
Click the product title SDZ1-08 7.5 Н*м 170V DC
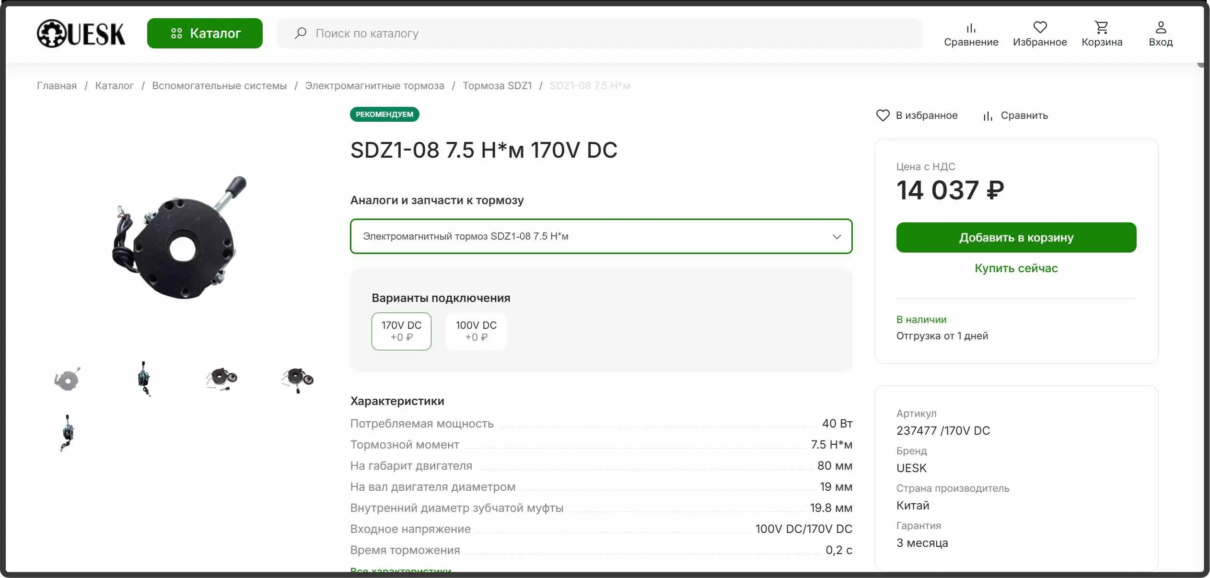[x=484, y=150]
